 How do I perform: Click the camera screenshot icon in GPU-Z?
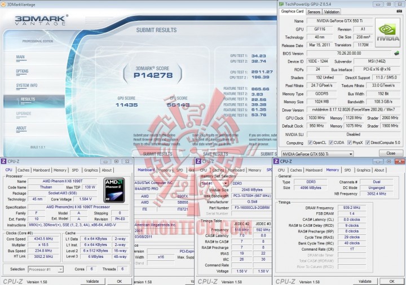[399, 11]
